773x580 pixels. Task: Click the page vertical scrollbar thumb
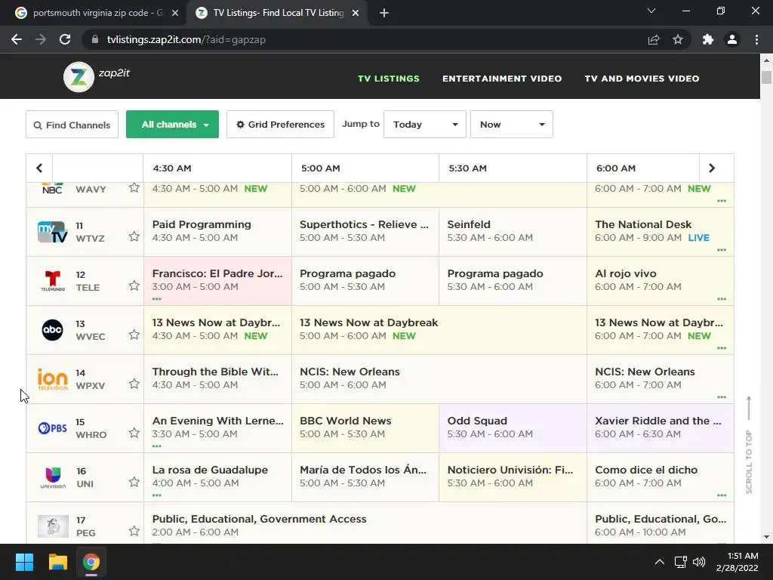coord(766,78)
